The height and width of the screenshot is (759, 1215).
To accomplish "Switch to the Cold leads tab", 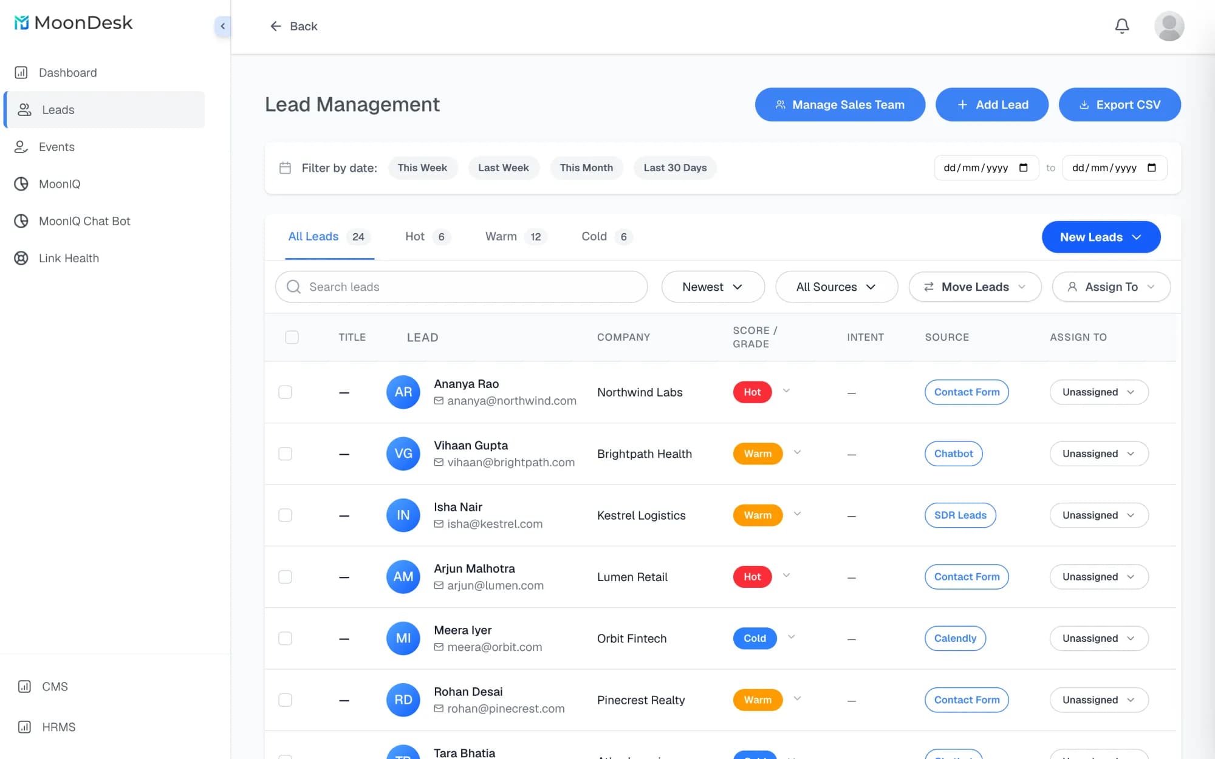I will pyautogui.click(x=607, y=237).
